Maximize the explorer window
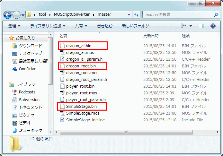223x156 pixels. (201, 4)
